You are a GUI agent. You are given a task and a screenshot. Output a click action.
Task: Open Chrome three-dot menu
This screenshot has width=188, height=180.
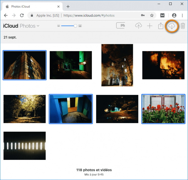pyautogui.click(x=182, y=15)
